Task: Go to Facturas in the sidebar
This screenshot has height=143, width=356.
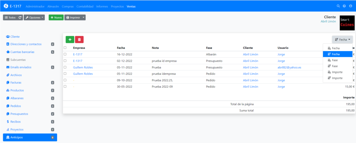Action: tap(17, 83)
